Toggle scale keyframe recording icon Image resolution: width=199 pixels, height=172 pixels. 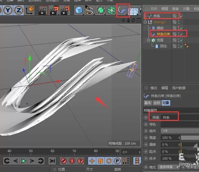100,161
